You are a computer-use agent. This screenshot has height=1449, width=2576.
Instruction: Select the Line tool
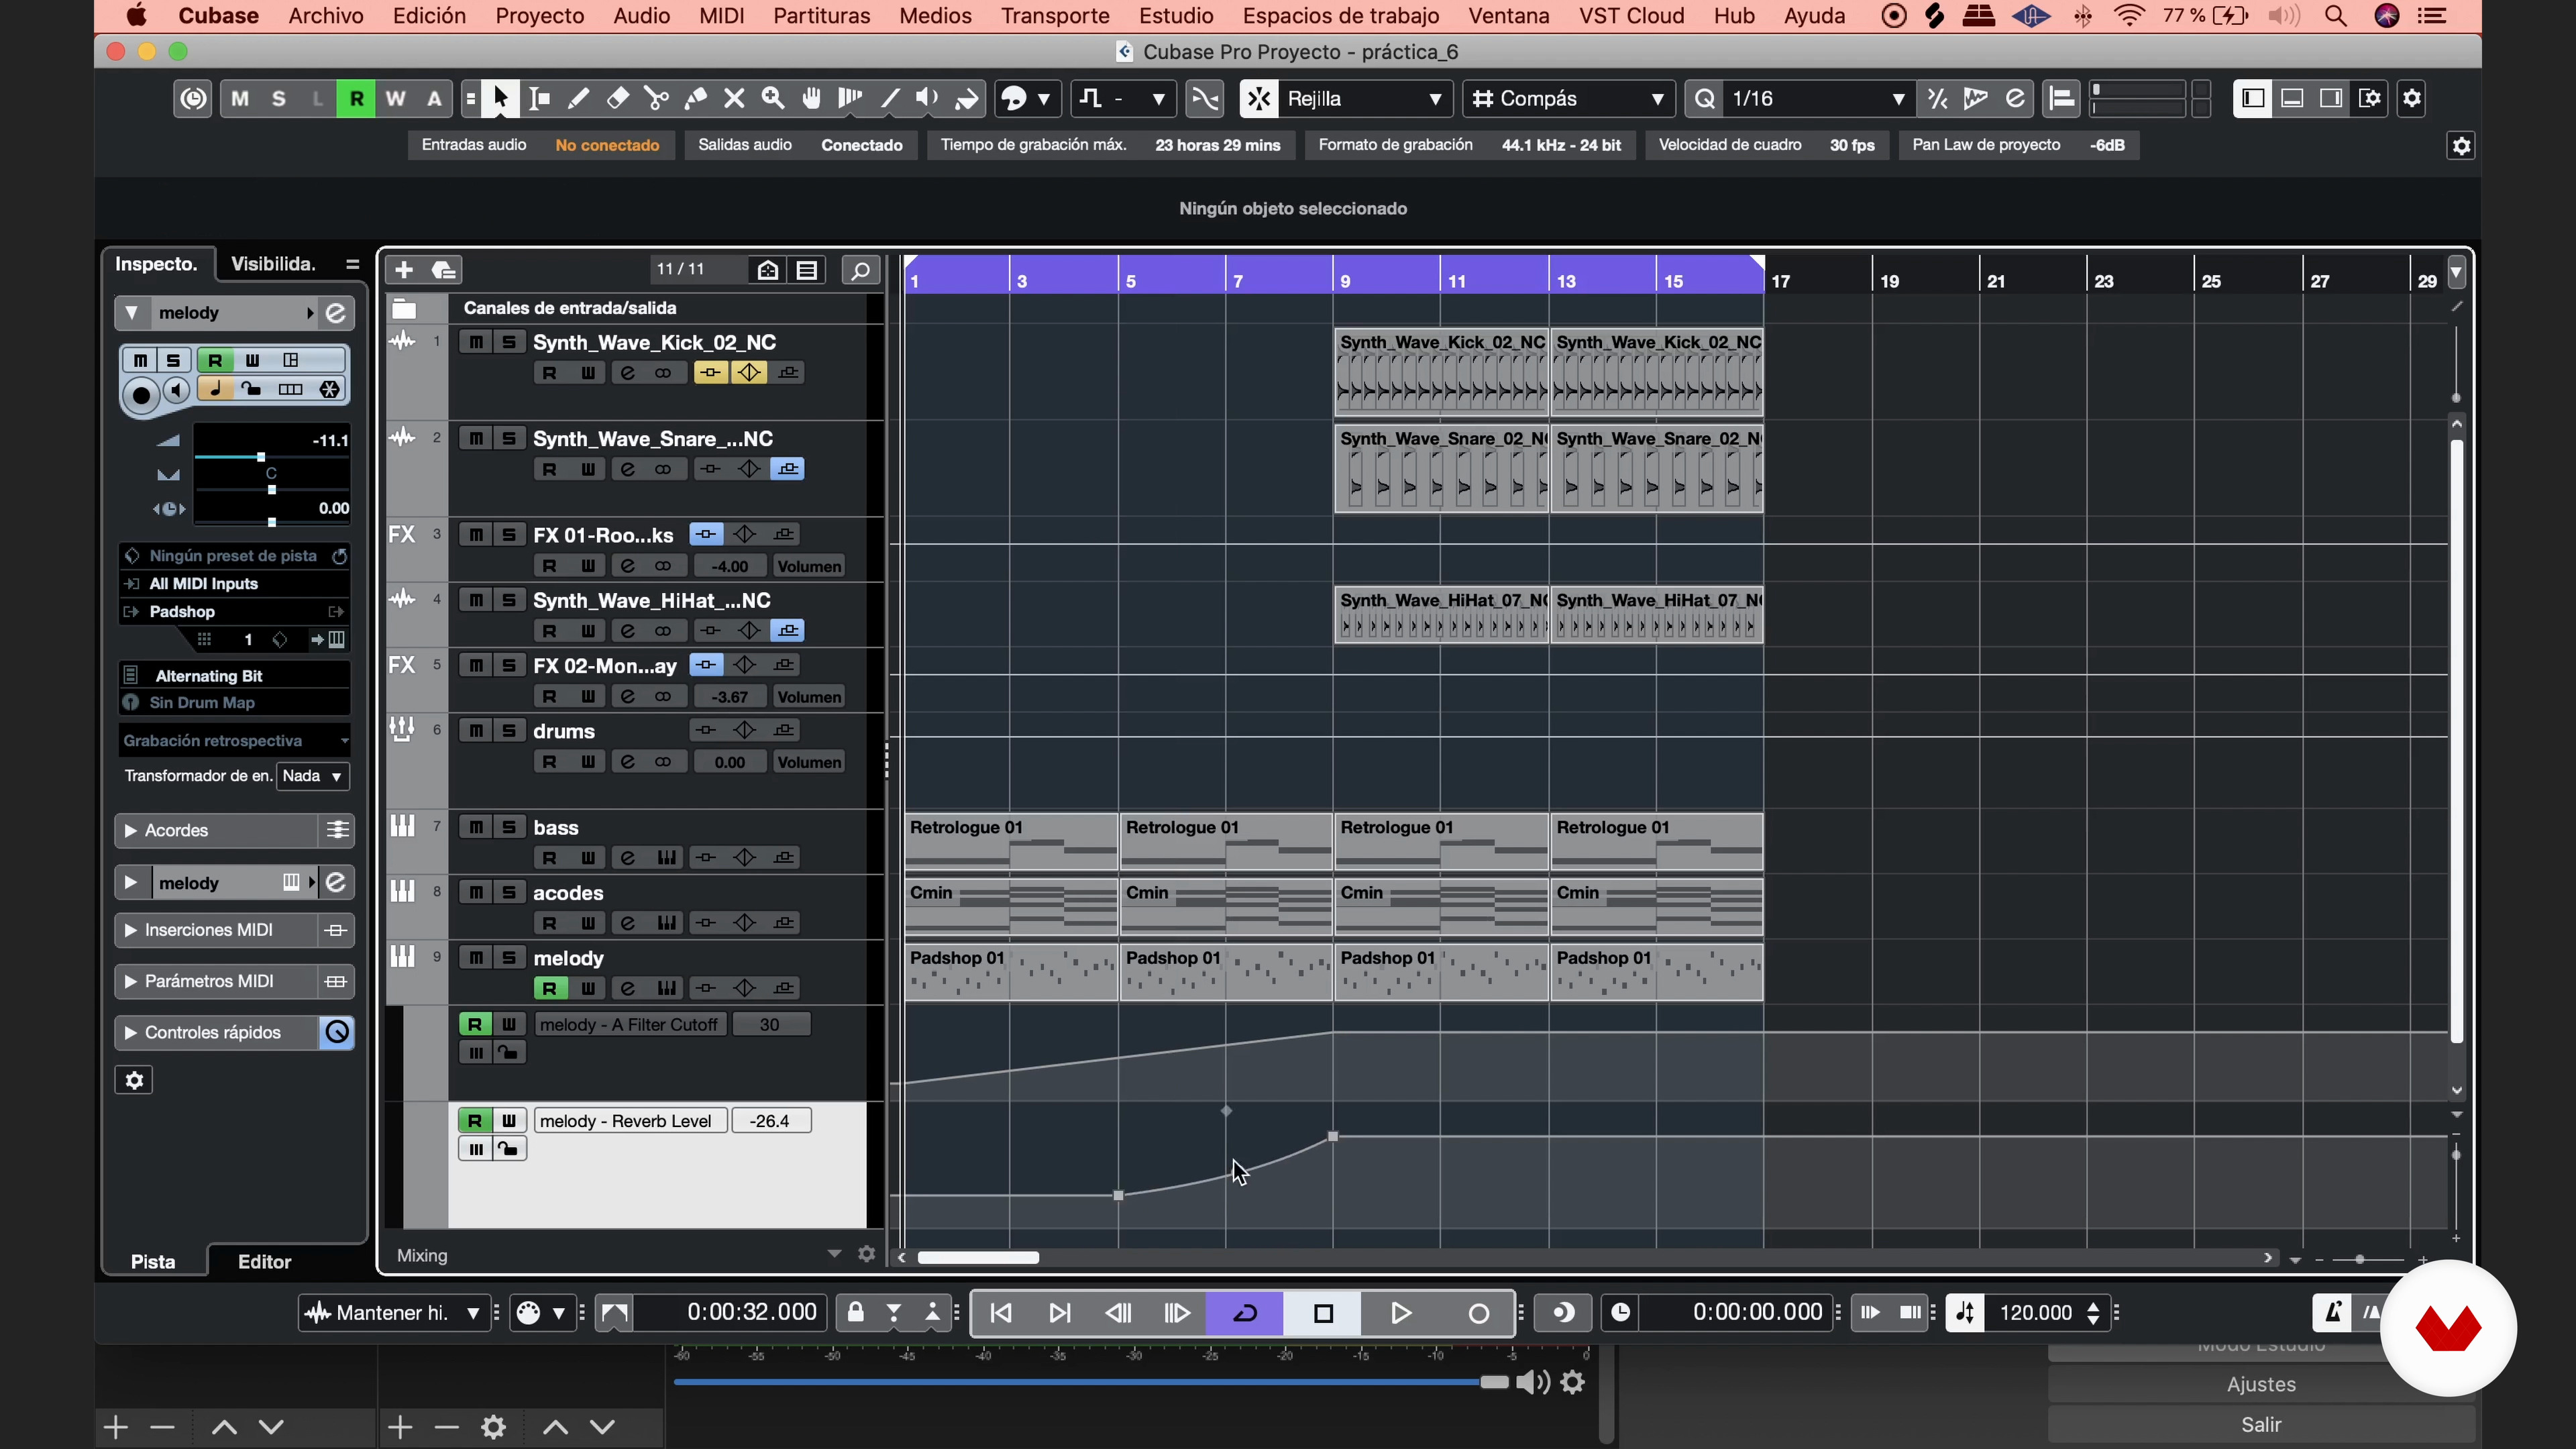tap(889, 98)
